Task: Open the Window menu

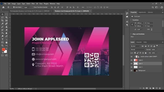Action: tap(52, 4)
